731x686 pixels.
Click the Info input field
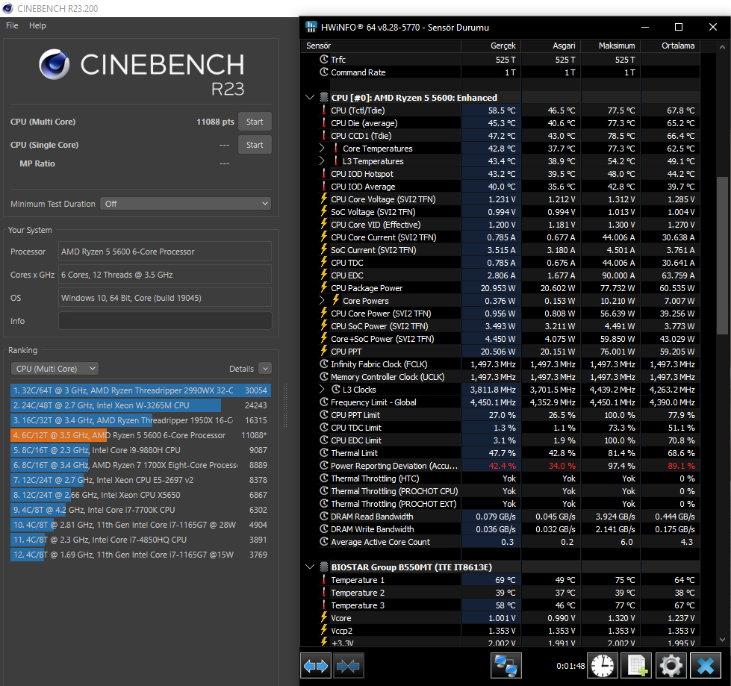click(x=165, y=321)
